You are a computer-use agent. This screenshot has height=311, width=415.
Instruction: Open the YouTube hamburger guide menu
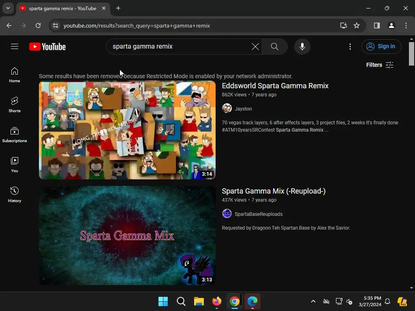15,47
